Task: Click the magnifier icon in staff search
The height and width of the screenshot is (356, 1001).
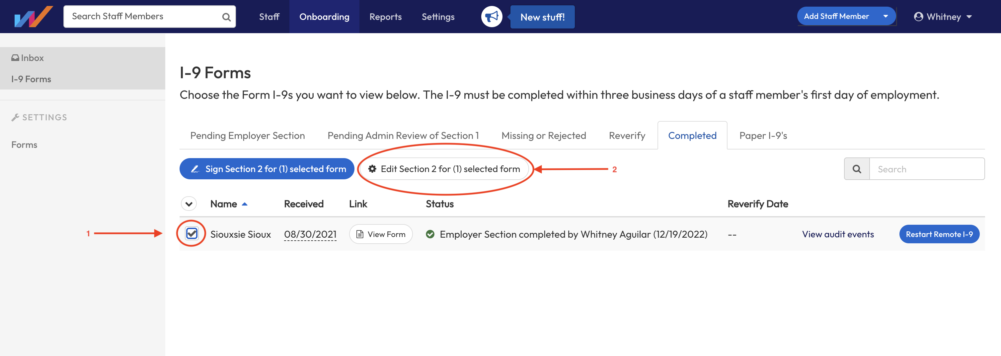Action: [226, 17]
